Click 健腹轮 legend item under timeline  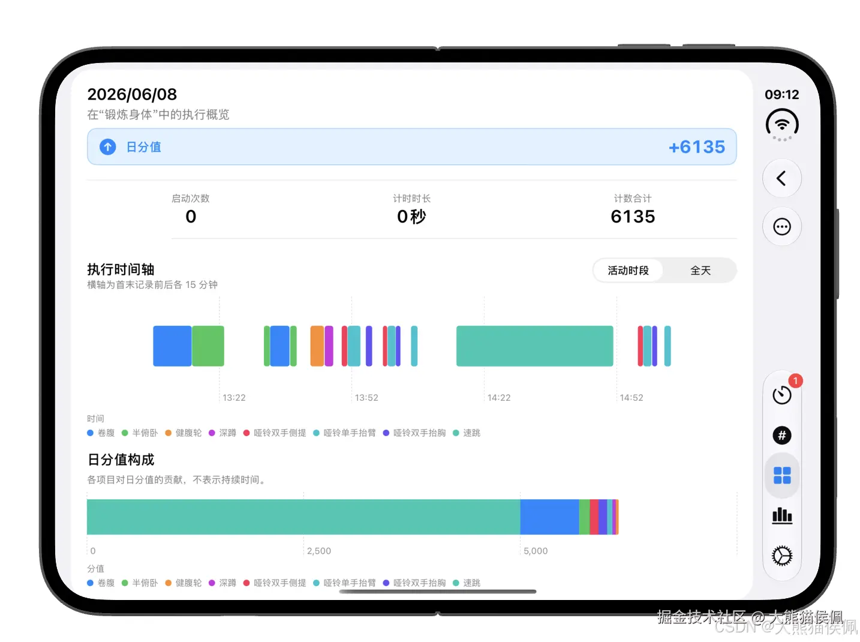point(184,433)
